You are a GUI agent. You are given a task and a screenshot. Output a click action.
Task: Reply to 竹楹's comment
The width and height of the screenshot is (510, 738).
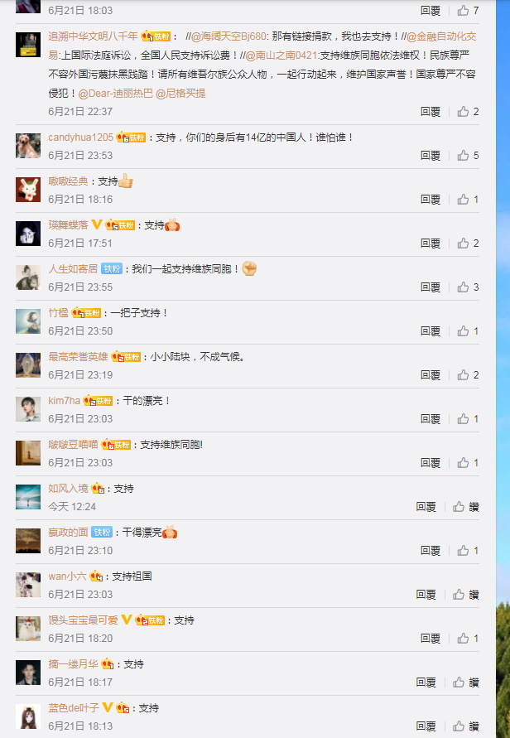pyautogui.click(x=430, y=330)
